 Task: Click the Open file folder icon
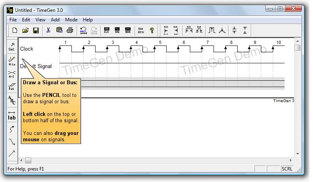tap(25, 30)
